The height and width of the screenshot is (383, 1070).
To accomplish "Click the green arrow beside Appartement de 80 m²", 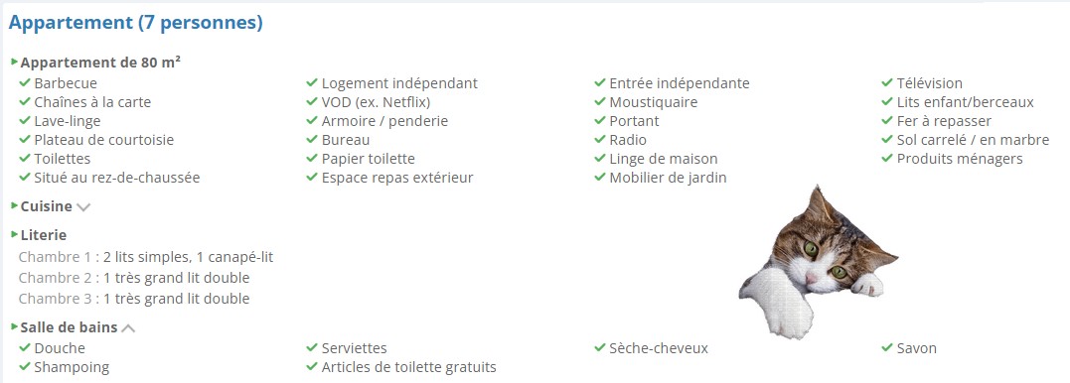I will point(14,63).
